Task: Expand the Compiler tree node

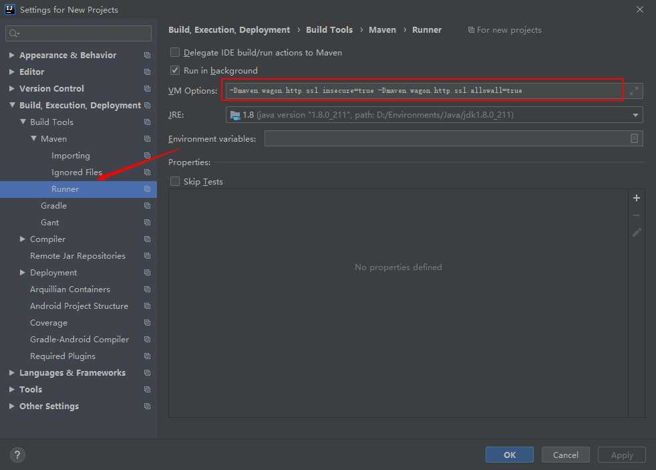Action: click(x=23, y=239)
